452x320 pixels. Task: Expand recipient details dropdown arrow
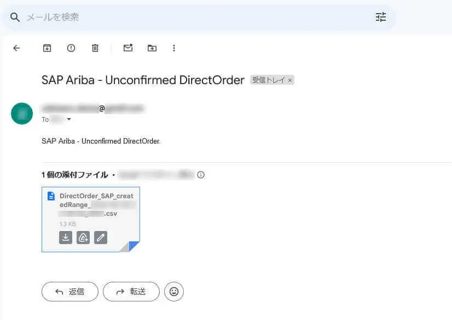tap(69, 119)
